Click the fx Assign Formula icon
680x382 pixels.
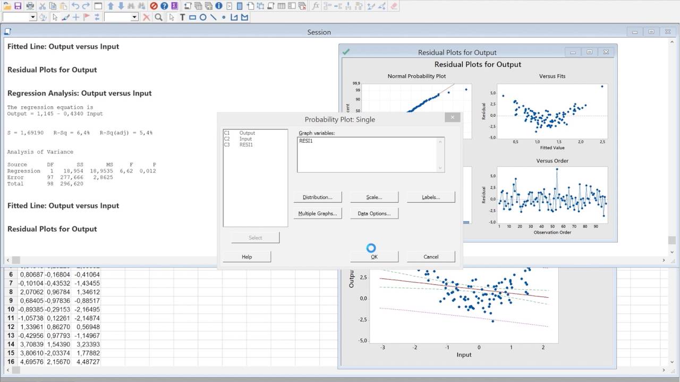tap(315, 6)
